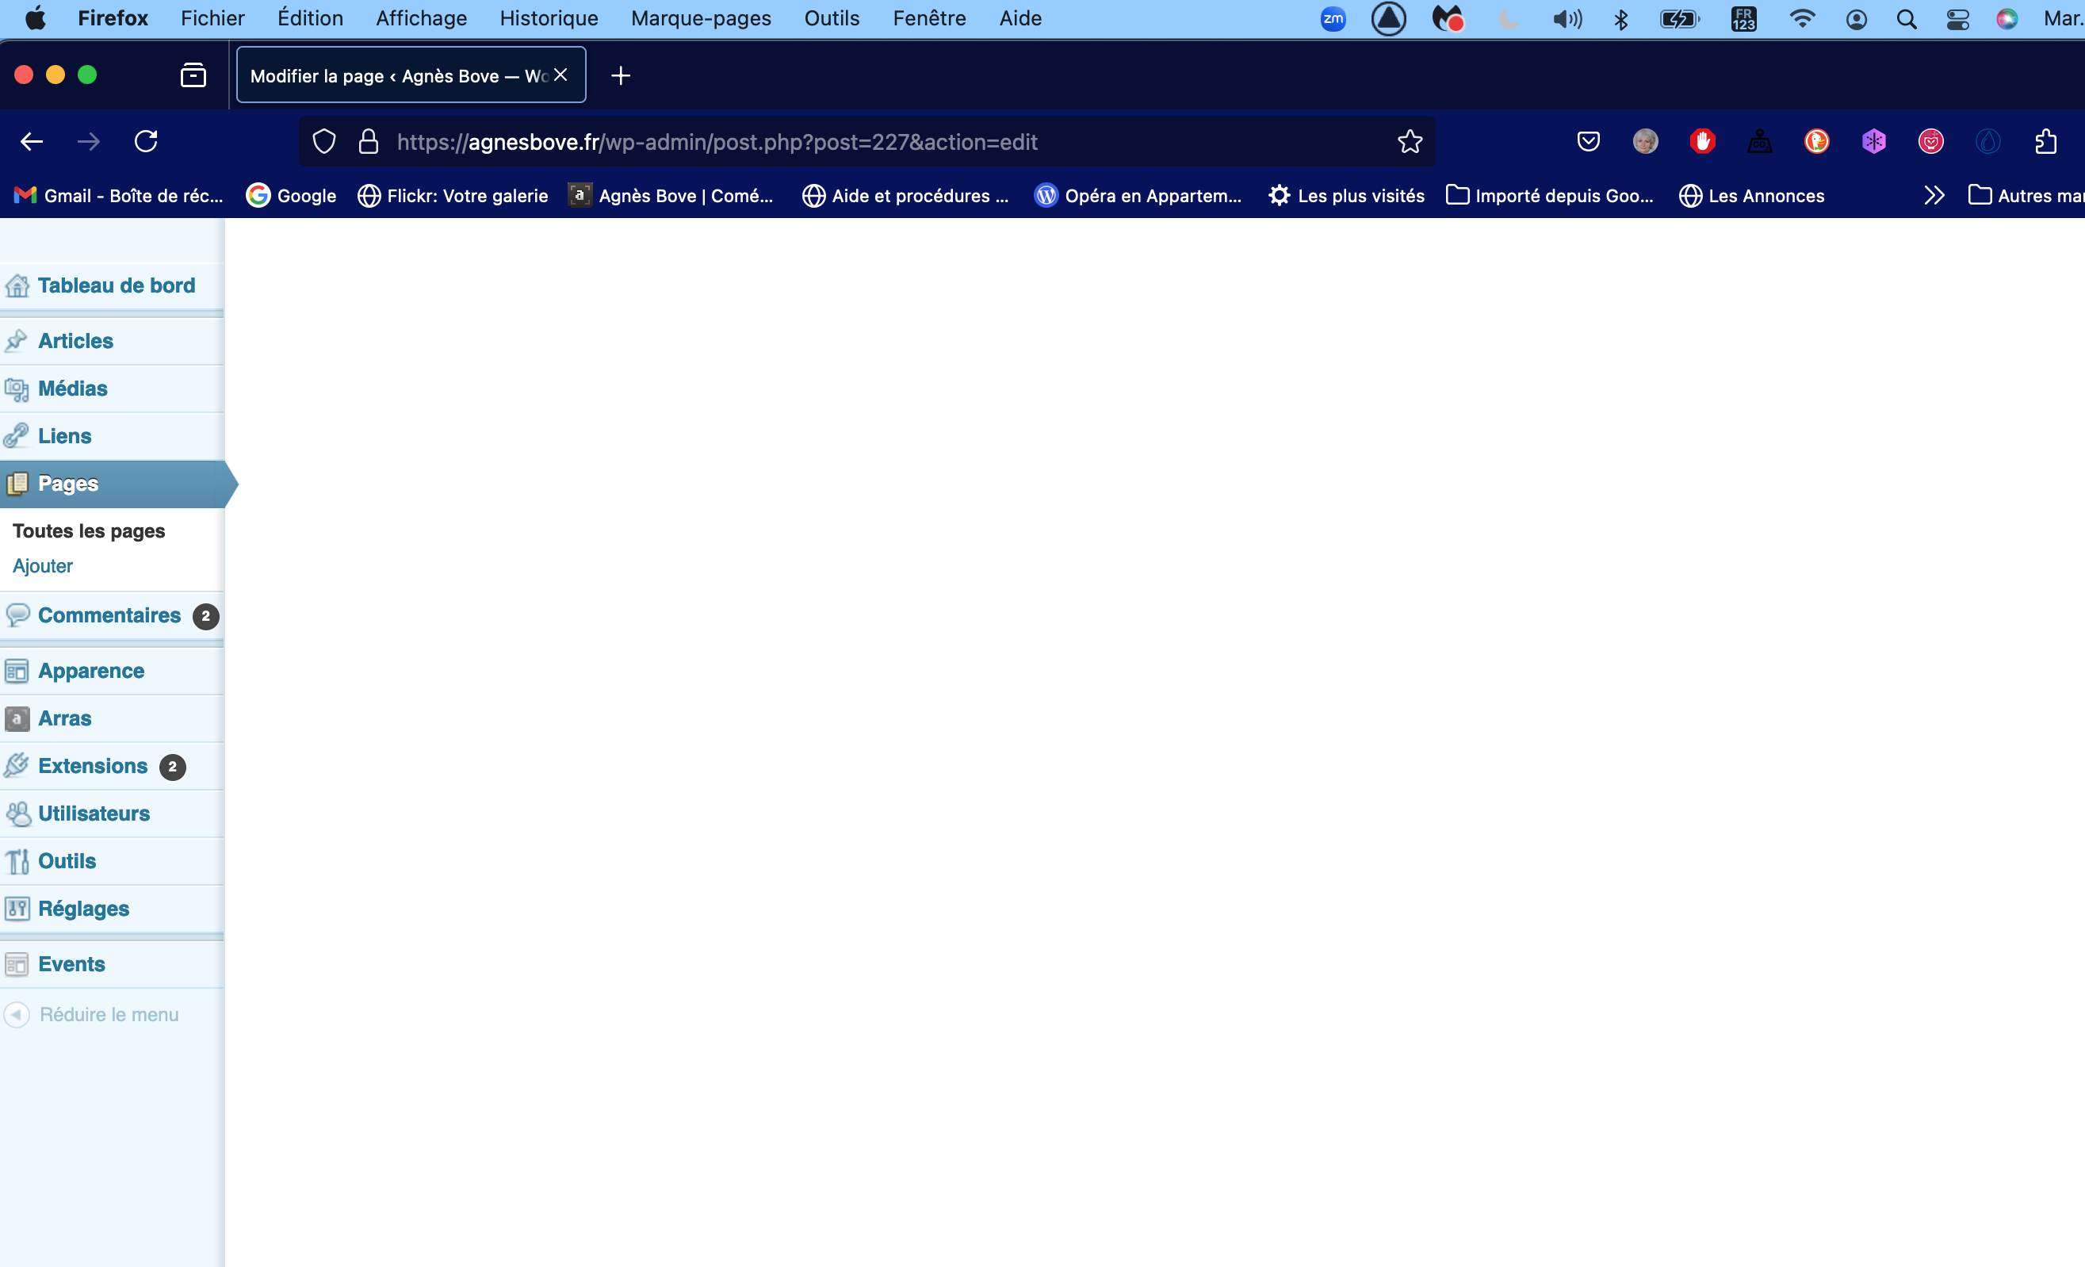Open Firefox extensions puzzle icon
Viewport: 2085px width, 1267px height.
click(x=2045, y=141)
